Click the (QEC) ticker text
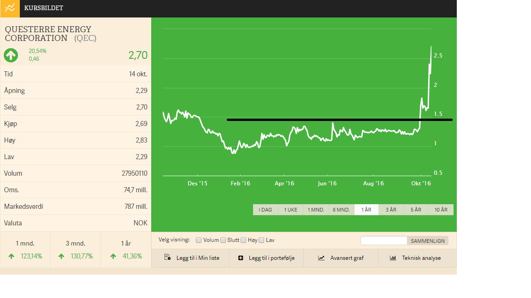The image size is (531, 298). click(85, 38)
